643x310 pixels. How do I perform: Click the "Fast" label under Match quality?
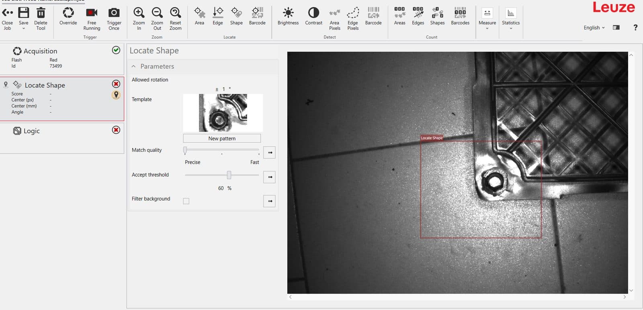[x=255, y=162]
